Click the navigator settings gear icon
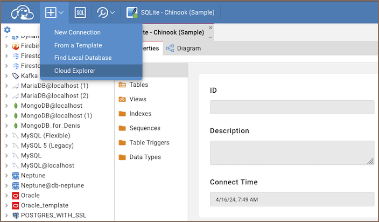This screenshot has height=222, width=379. pyautogui.click(x=7, y=30)
